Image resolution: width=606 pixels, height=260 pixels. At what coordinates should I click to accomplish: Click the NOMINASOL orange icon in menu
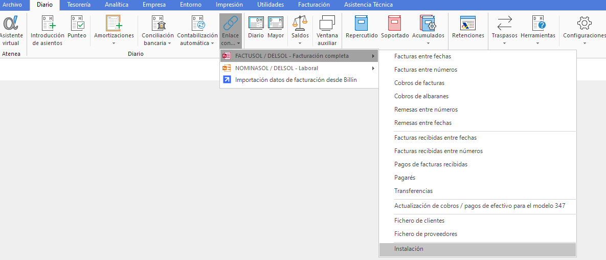pyautogui.click(x=227, y=69)
